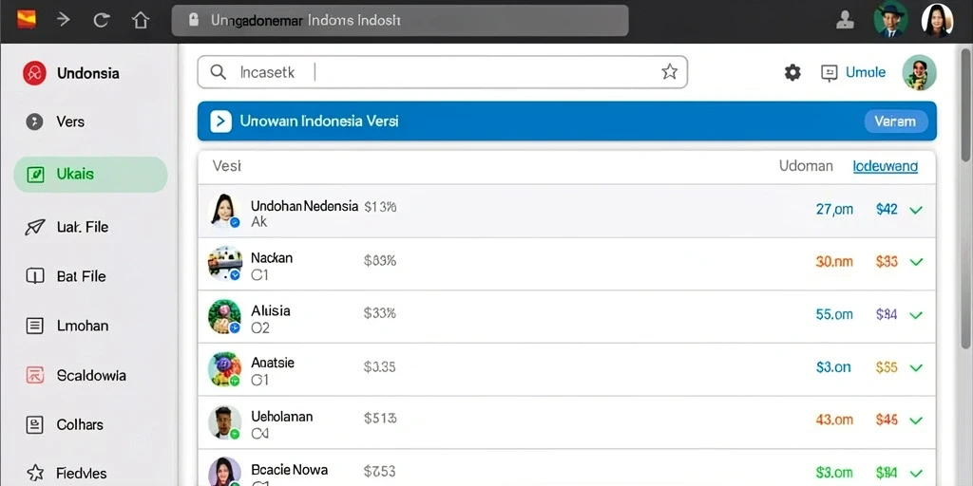Image resolution: width=973 pixels, height=486 pixels.
Task: Open settings gear icon
Action: pyautogui.click(x=792, y=72)
